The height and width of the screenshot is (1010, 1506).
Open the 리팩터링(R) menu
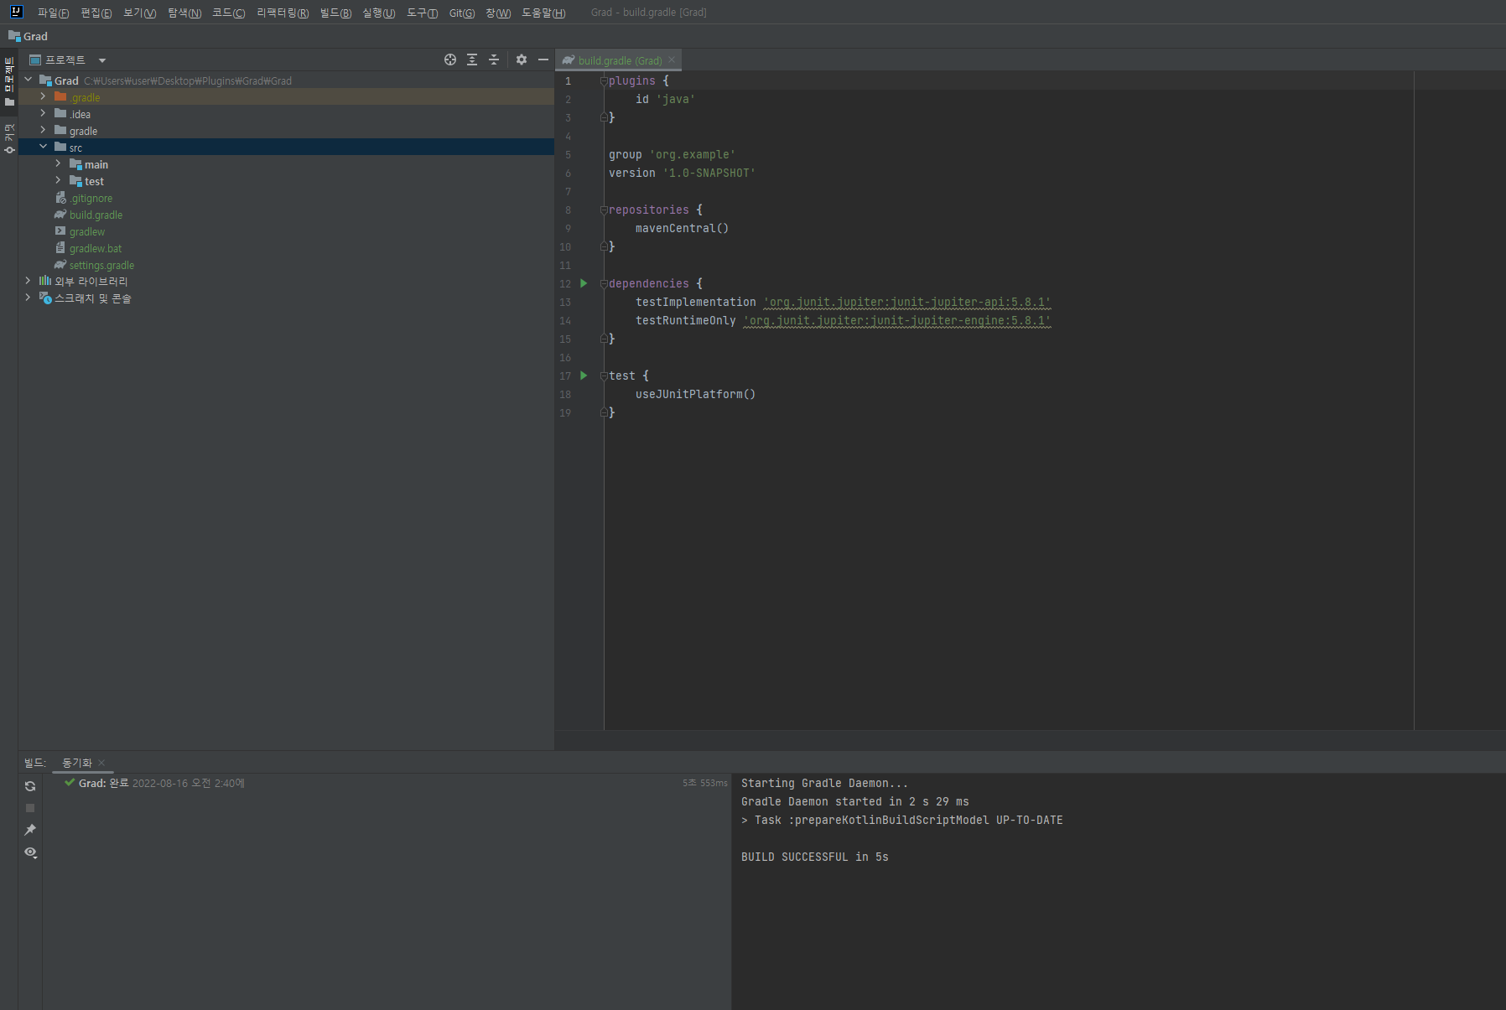[x=283, y=13]
